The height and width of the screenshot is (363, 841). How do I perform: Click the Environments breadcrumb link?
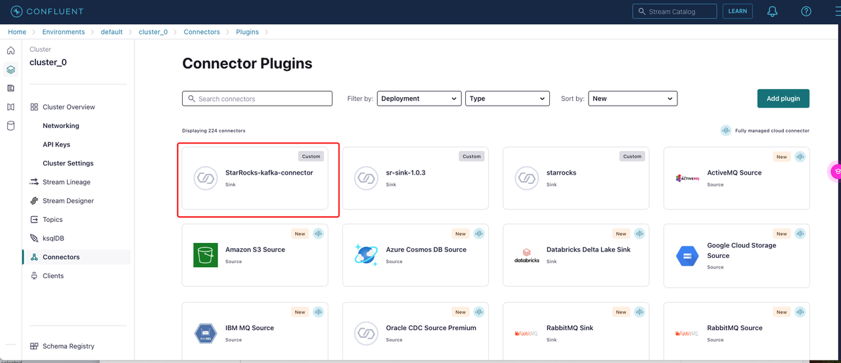coord(63,32)
